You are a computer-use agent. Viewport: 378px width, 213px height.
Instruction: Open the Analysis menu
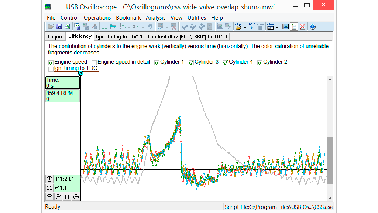155,18
